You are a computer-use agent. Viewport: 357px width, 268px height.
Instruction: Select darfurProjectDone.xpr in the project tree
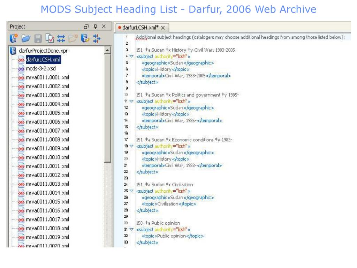43,51
